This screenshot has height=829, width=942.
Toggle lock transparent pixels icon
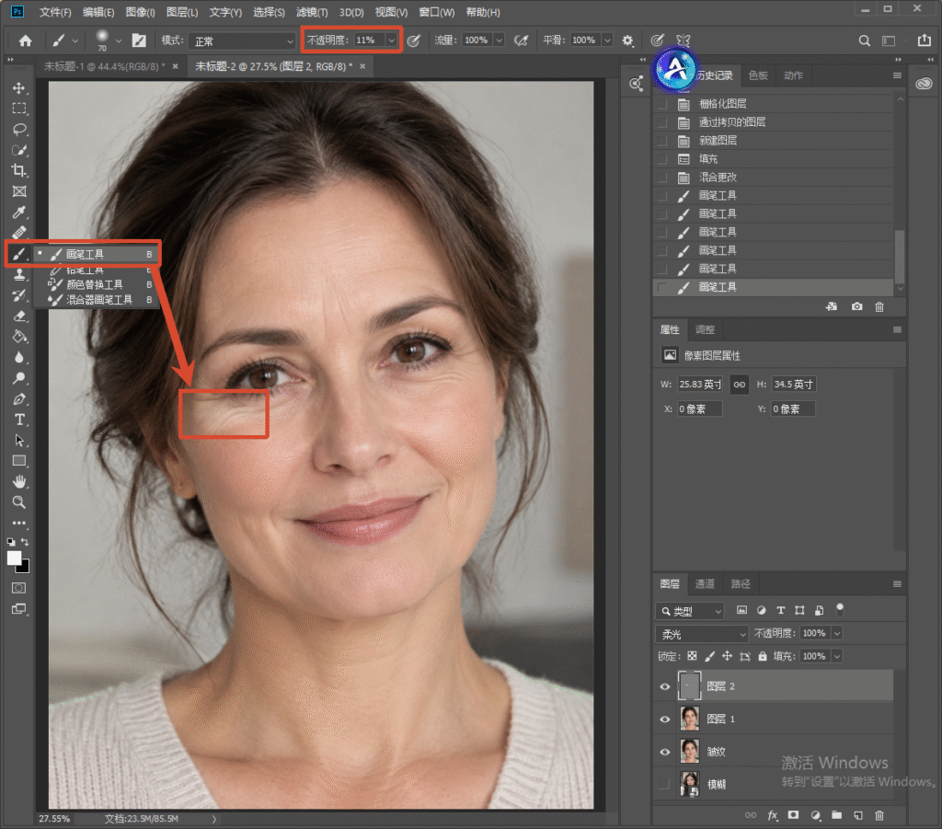692,656
